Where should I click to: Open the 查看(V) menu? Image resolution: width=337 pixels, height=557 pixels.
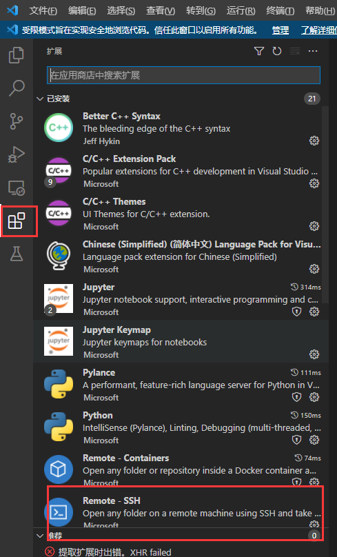[161, 10]
